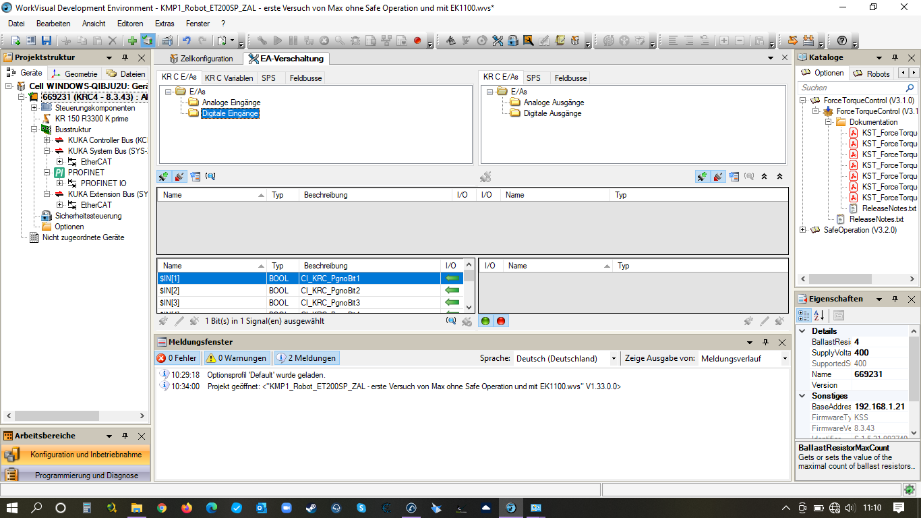The height and width of the screenshot is (518, 921).
Task: Save the project with the blue floppy disk icon
Action: [x=45, y=40]
